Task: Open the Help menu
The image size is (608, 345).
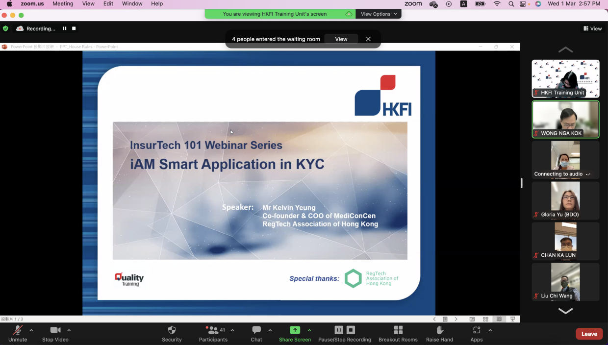Action: point(157,4)
